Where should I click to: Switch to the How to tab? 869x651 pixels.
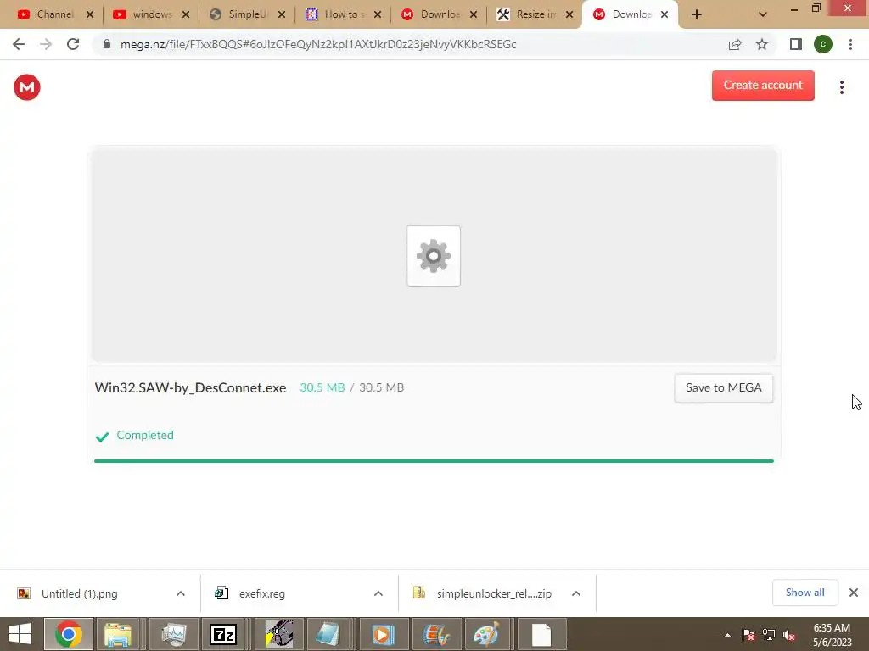pyautogui.click(x=343, y=14)
